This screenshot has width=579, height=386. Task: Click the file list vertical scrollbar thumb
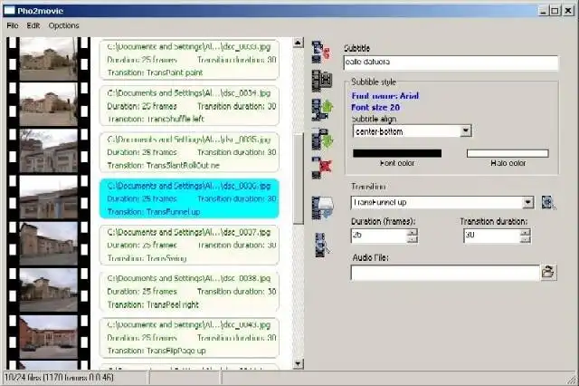[298, 179]
